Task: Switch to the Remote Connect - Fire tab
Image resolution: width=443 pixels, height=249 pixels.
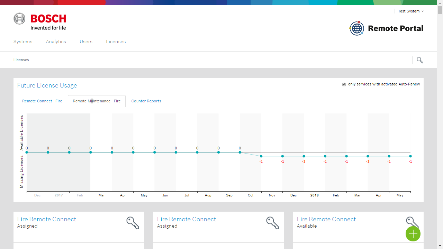Action: tap(42, 101)
